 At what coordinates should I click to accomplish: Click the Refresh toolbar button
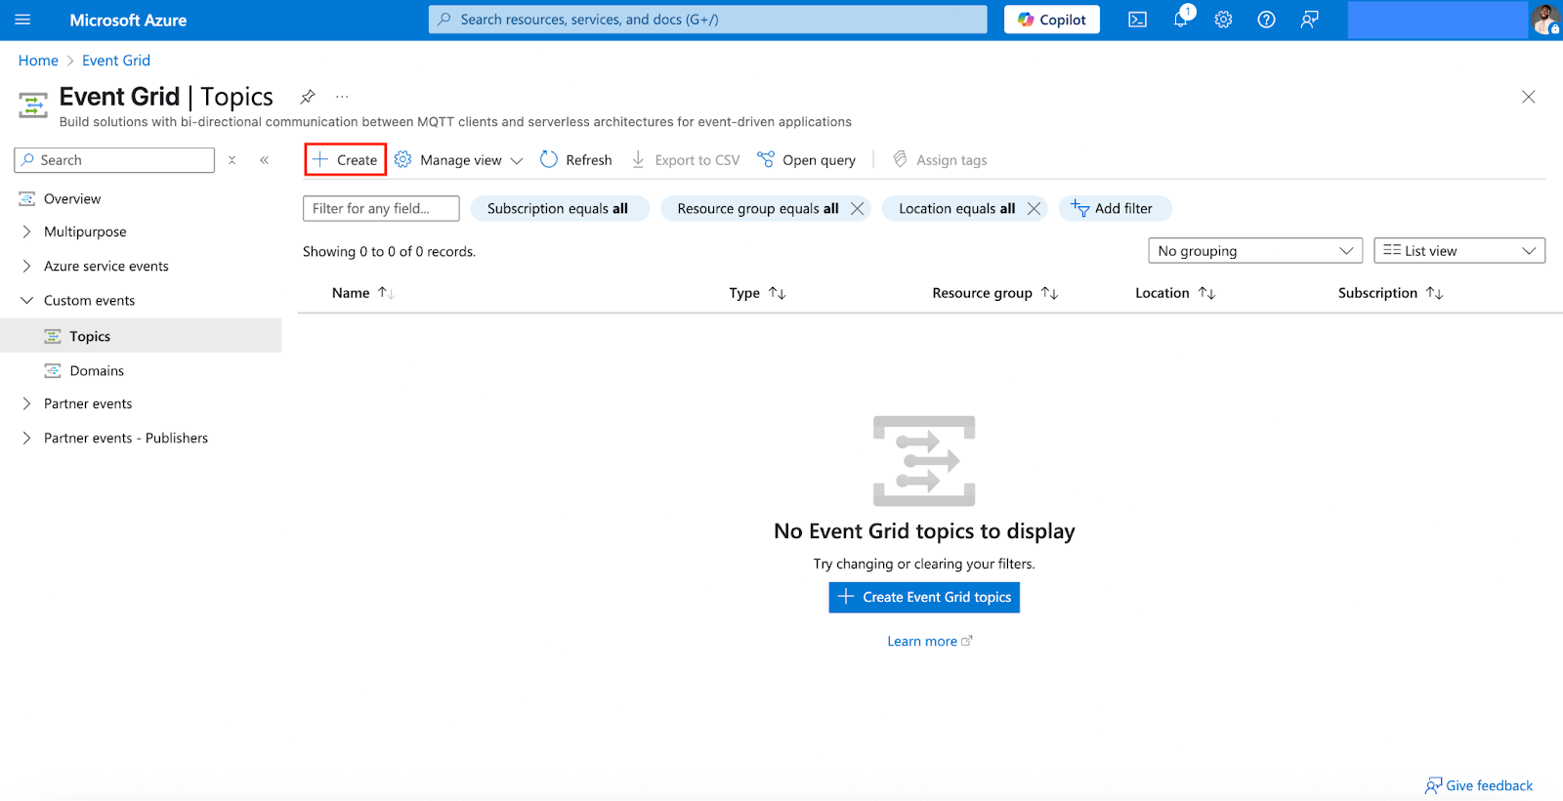point(576,160)
